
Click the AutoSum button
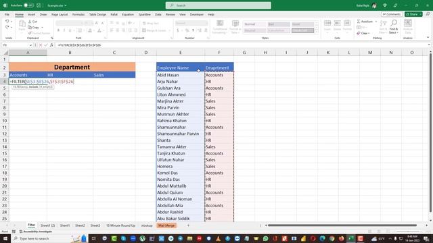pyautogui.click(x=365, y=21)
